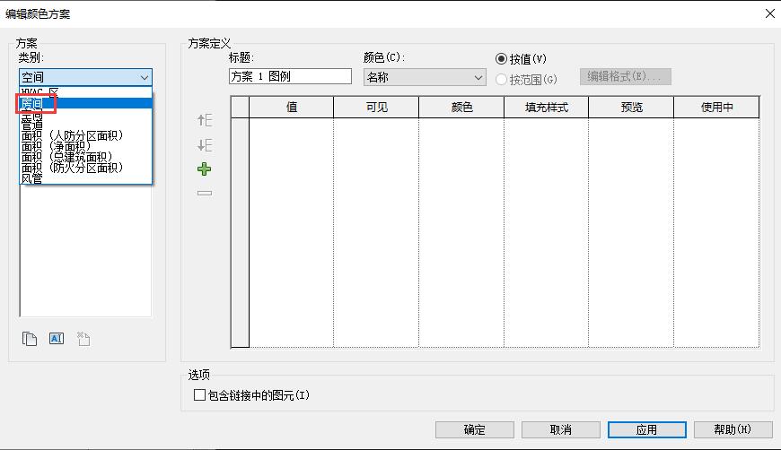
Task: Click the delete scheme icon
Action: tap(83, 339)
